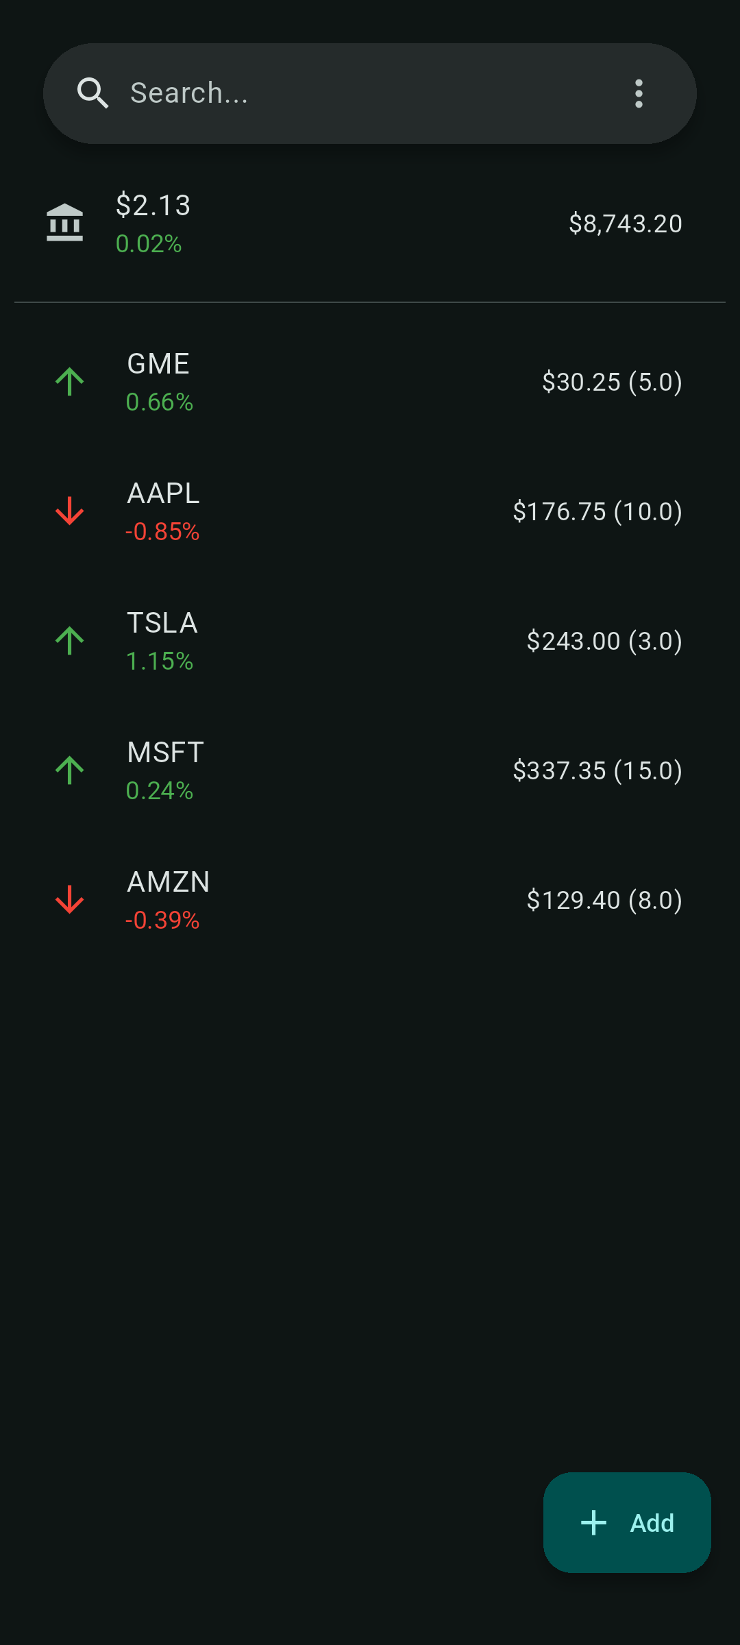Tap the $2.13 daily gain amount
Screen dimensions: 740x1645
[x=153, y=205]
